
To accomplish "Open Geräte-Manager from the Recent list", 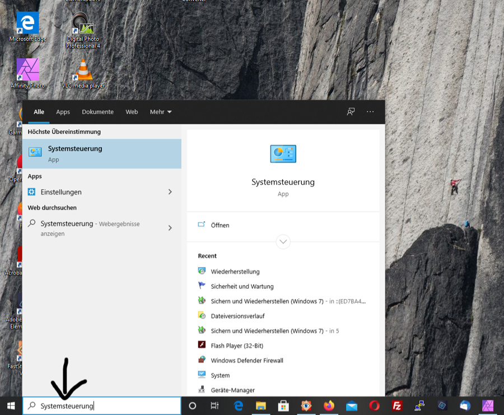I will click(x=232, y=390).
